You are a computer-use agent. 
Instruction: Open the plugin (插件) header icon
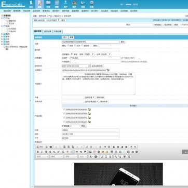(74, 4)
